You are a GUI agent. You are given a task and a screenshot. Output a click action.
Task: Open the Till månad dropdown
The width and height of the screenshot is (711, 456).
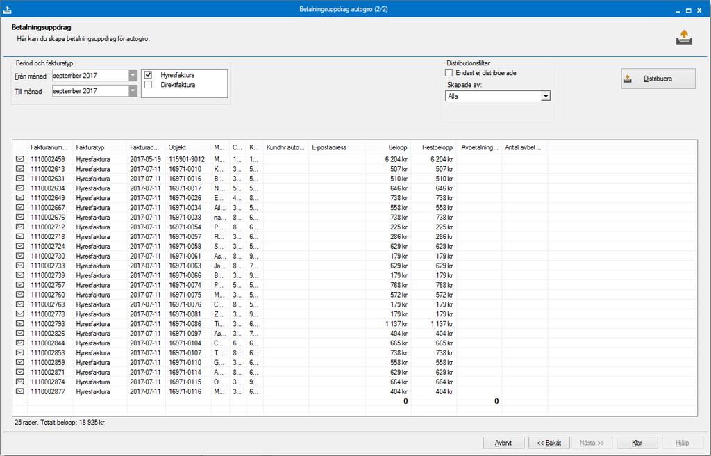coord(133,91)
